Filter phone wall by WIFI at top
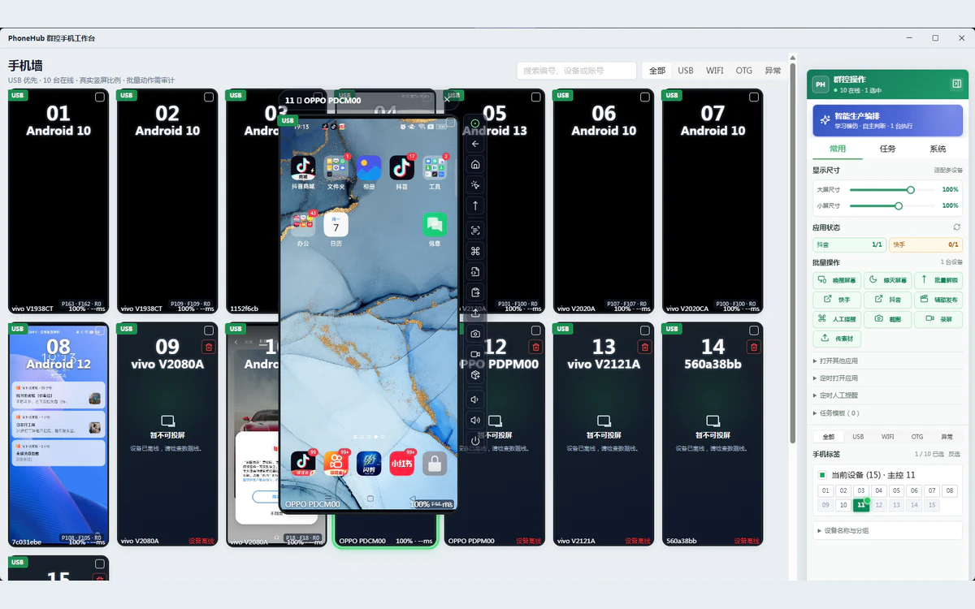Screen dimensions: 975x609 pos(715,71)
